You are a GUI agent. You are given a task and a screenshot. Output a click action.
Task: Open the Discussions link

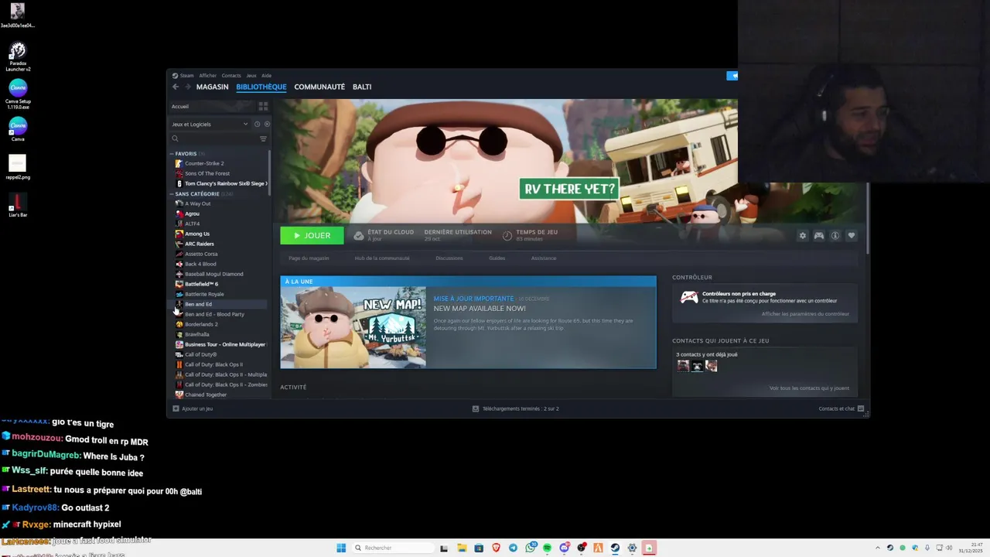pyautogui.click(x=449, y=258)
